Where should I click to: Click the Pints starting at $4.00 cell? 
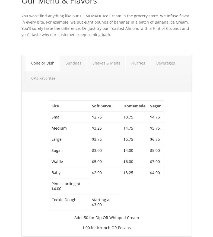pyautogui.click(x=66, y=186)
